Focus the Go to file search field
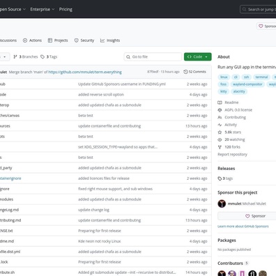Viewport: 276px width, 276px height. [153, 56]
